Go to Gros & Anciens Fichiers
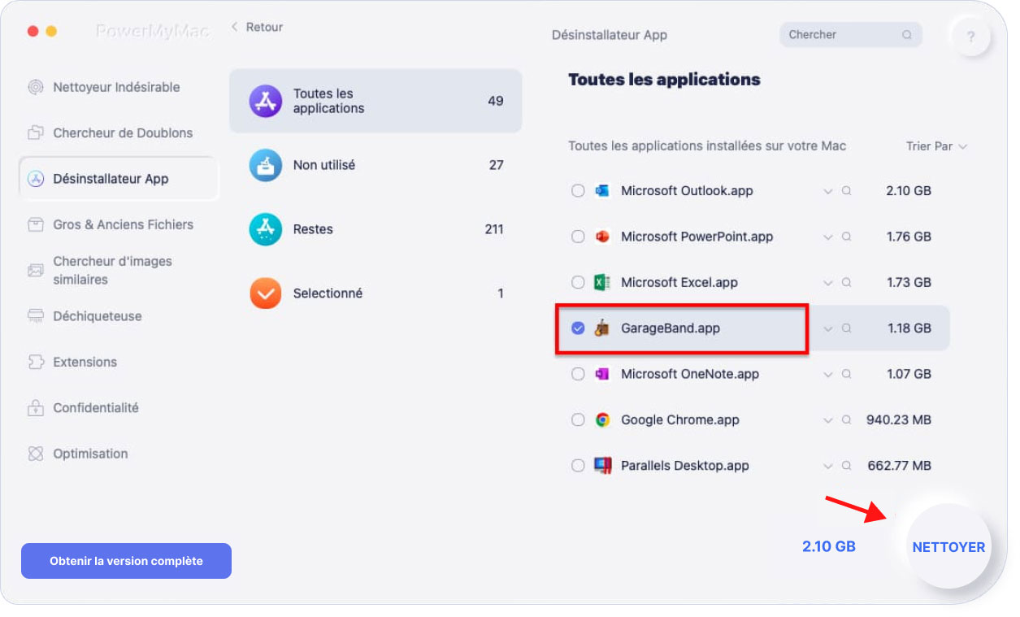Screen dimensions: 1020x617 click(x=118, y=224)
